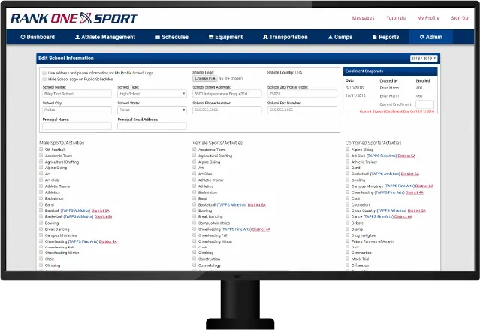Screen dimensions: 480x330
Task: Tick the Alpine Skiing combined sports checkbox
Action: [x=348, y=150]
